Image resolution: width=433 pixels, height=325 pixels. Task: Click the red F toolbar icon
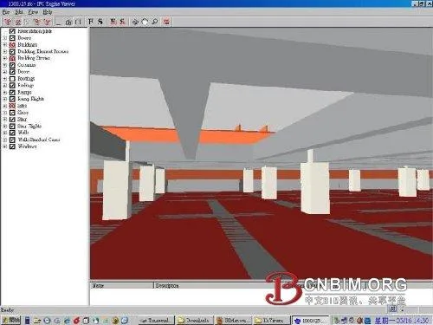point(113,22)
